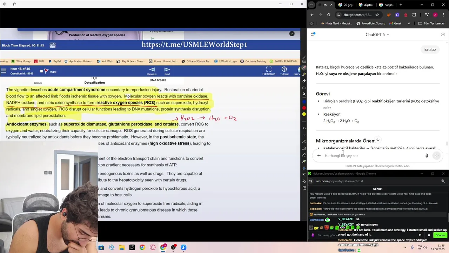
Task: Click Gönder button in Kick chat
Action: pyautogui.click(x=440, y=235)
